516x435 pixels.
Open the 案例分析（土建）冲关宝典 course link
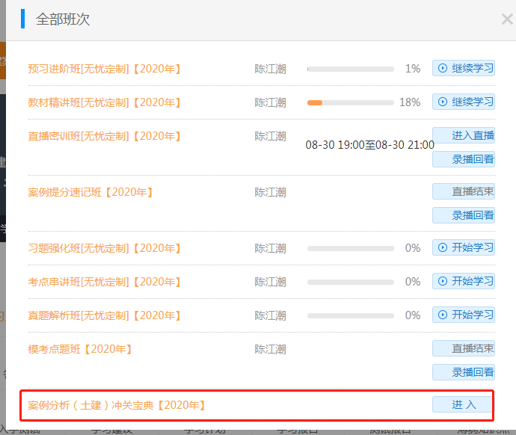(x=117, y=405)
